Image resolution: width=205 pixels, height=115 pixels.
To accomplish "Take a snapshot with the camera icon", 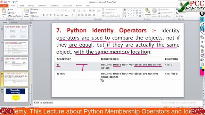I will coord(202,60).
